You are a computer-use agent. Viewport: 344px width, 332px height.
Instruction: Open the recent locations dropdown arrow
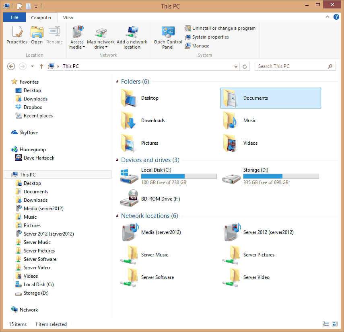coord(32,66)
